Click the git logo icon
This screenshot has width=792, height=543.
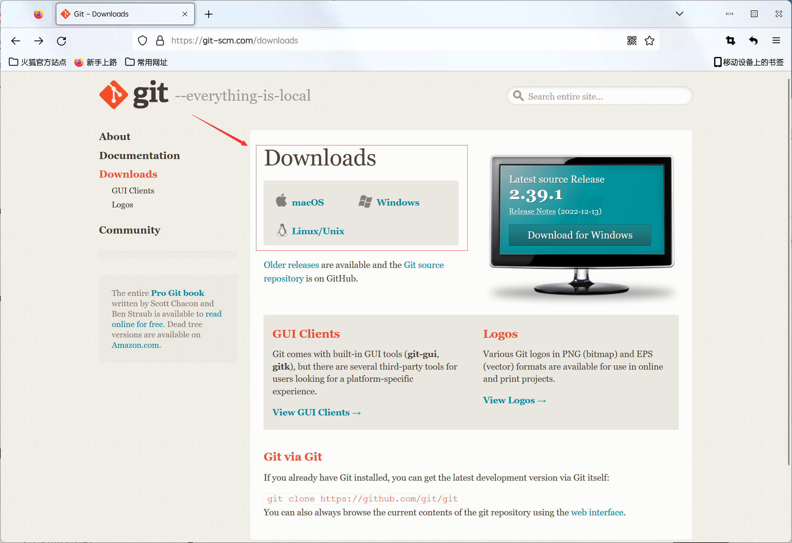[114, 95]
